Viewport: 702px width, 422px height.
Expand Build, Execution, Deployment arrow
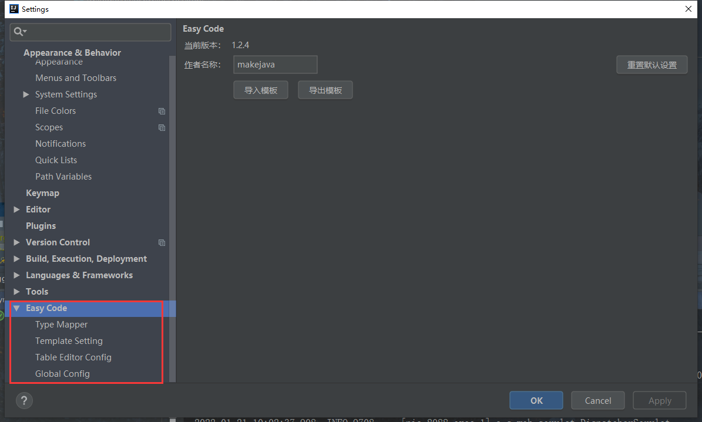[x=16, y=259]
